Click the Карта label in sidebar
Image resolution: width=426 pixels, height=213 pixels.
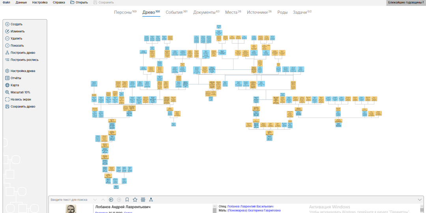click(x=15, y=85)
